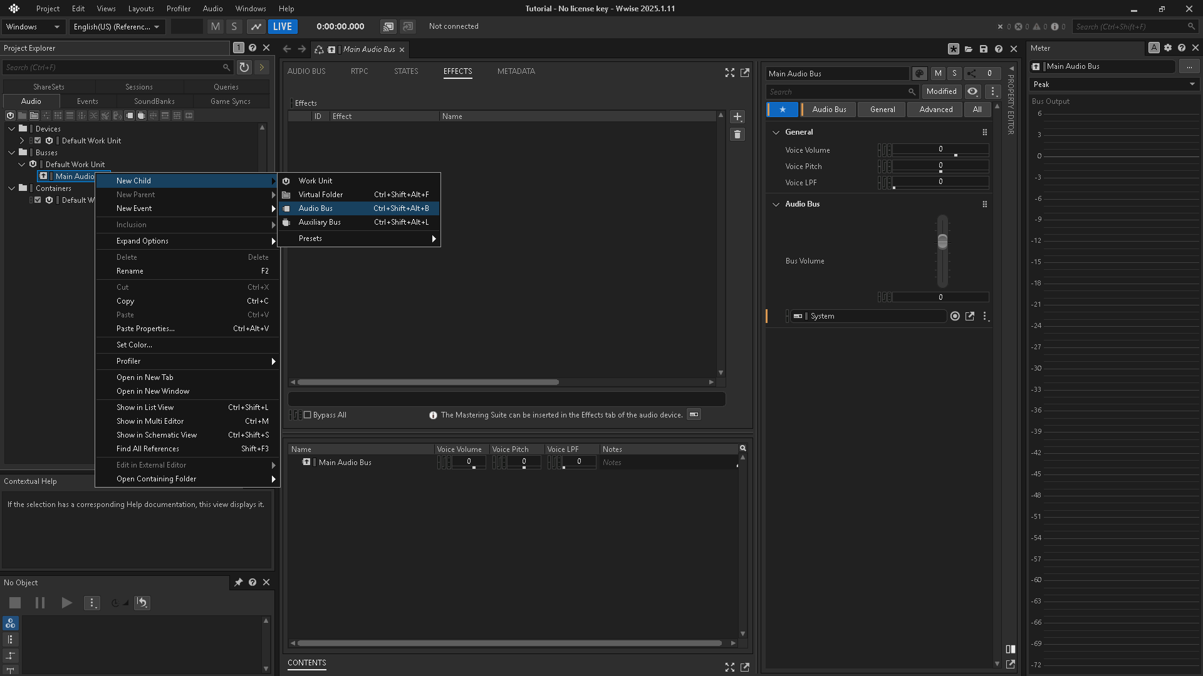
Task: Click the Add effect plus button
Action: click(737, 116)
